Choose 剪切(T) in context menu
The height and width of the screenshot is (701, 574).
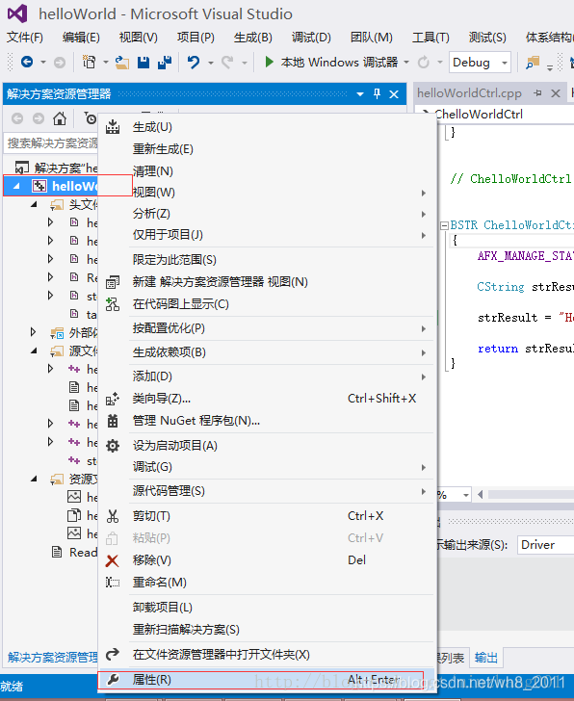point(267,516)
